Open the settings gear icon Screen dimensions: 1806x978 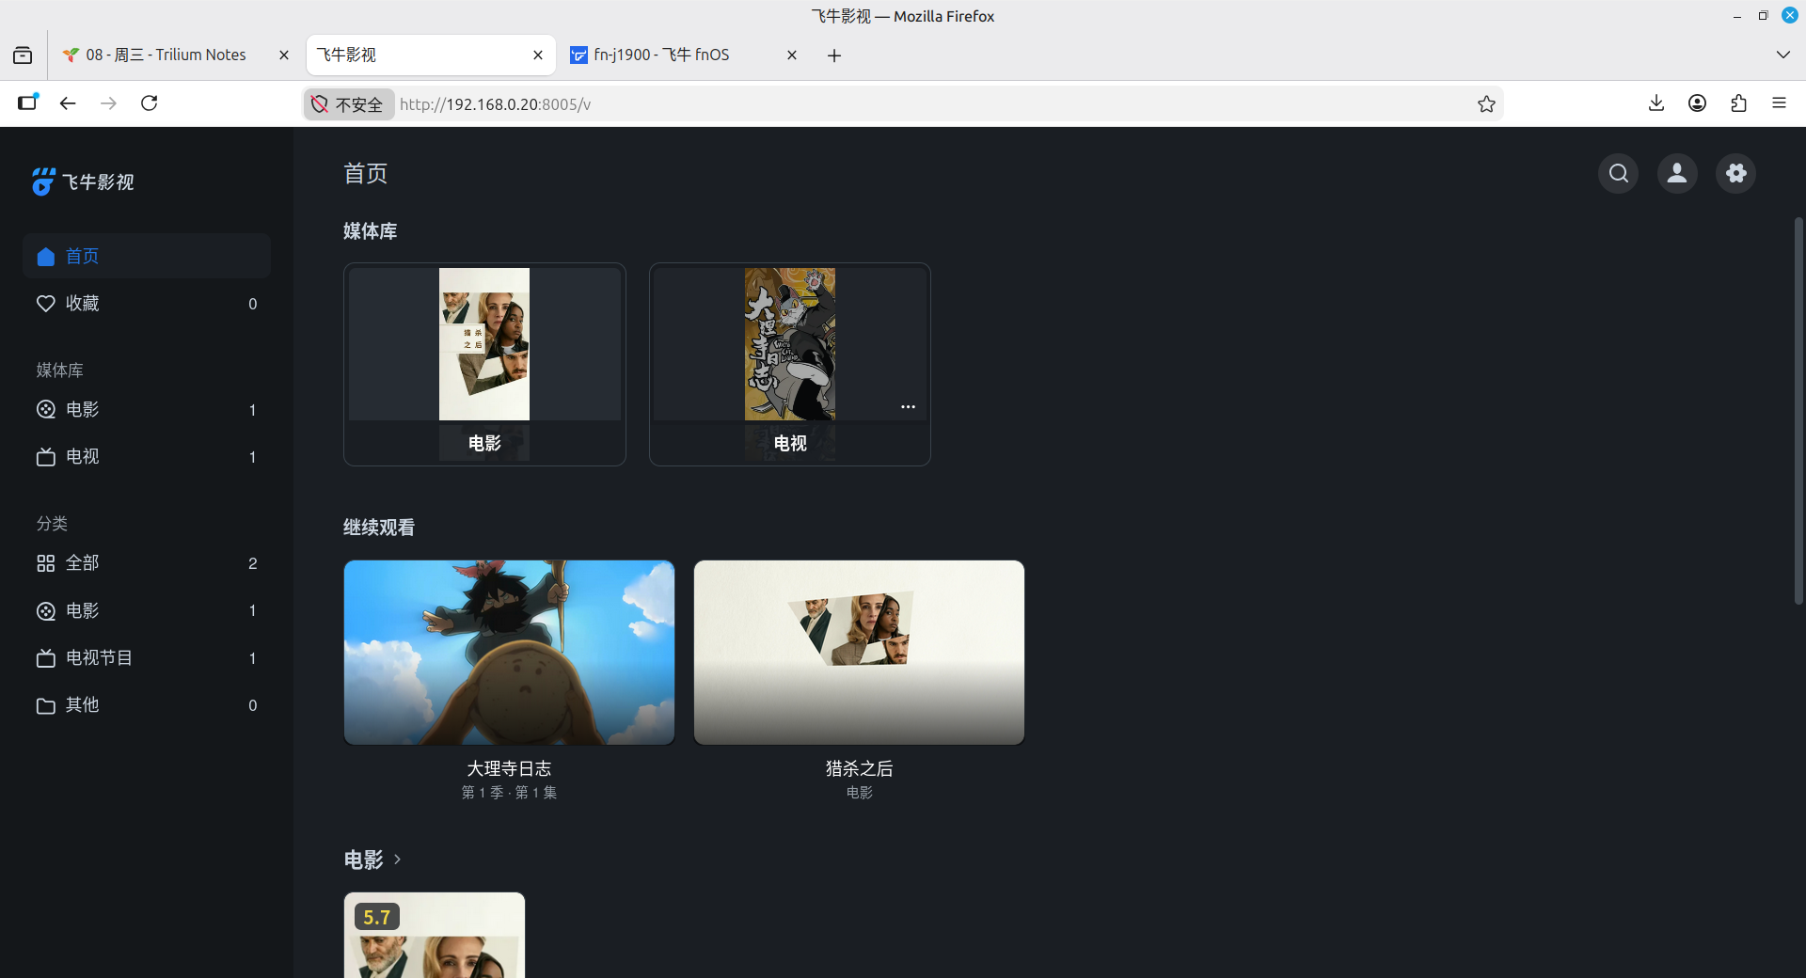(x=1736, y=173)
